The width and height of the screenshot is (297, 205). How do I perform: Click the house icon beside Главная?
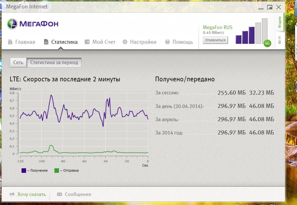[10, 42]
